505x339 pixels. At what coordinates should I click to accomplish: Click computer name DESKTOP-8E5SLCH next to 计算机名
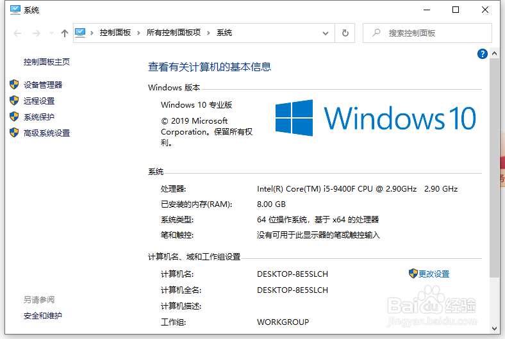(x=292, y=274)
